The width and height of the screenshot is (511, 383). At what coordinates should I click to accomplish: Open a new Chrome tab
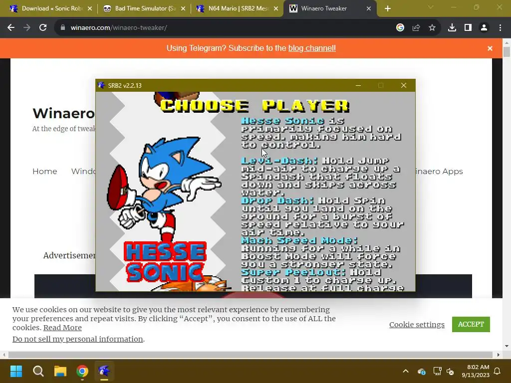coord(387,9)
